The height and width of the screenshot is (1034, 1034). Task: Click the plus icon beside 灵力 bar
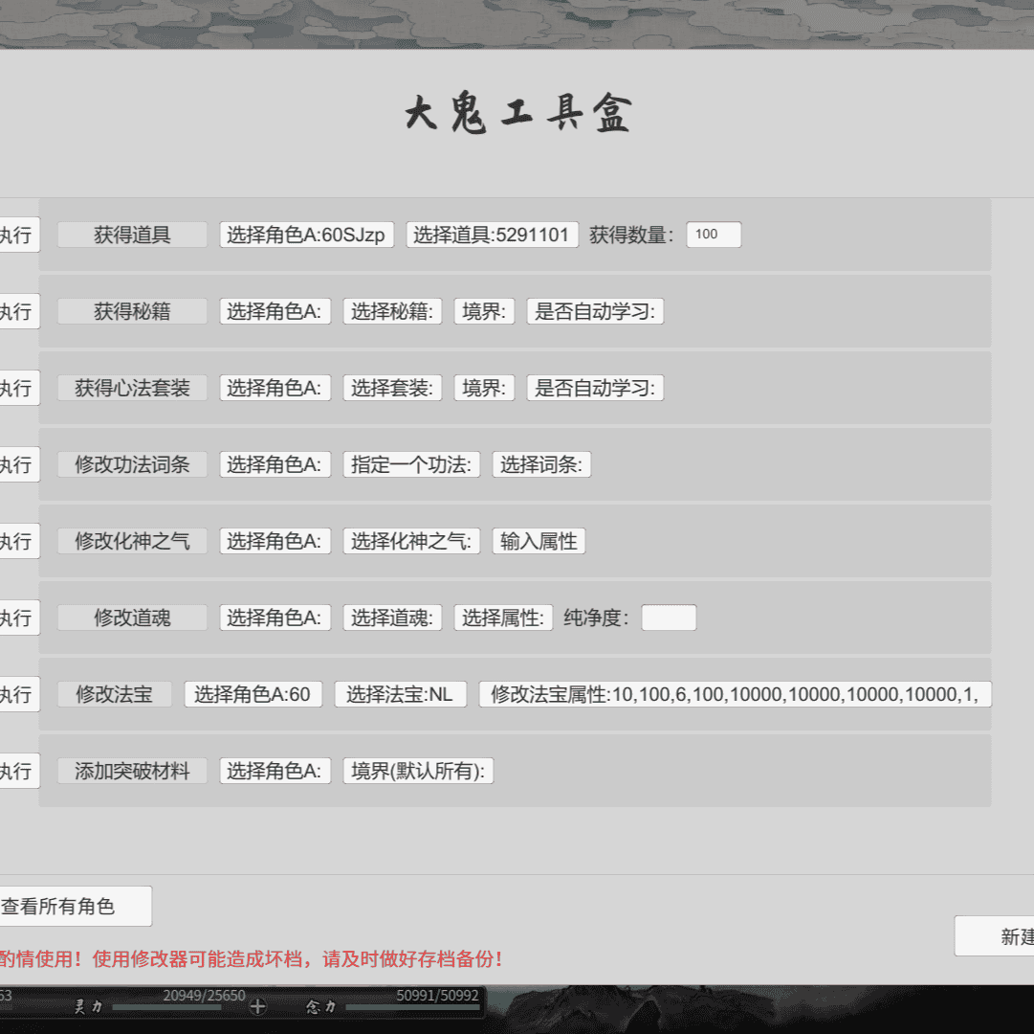tap(258, 1006)
